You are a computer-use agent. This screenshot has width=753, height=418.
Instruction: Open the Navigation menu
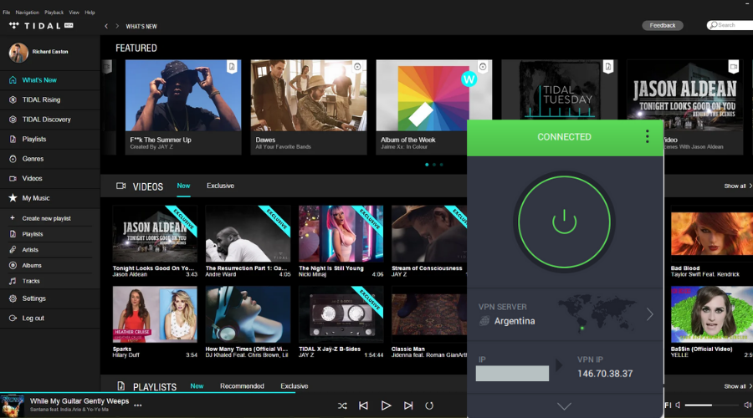pos(27,13)
